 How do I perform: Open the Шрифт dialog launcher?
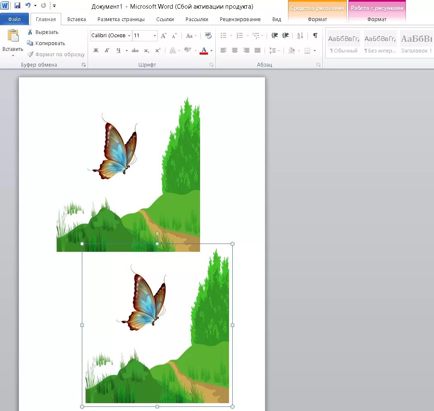(212, 65)
